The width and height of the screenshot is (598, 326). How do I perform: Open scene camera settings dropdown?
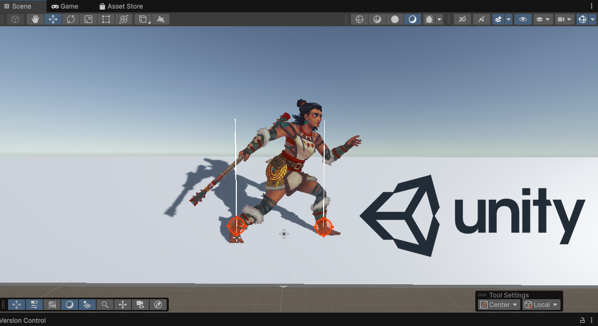564,19
